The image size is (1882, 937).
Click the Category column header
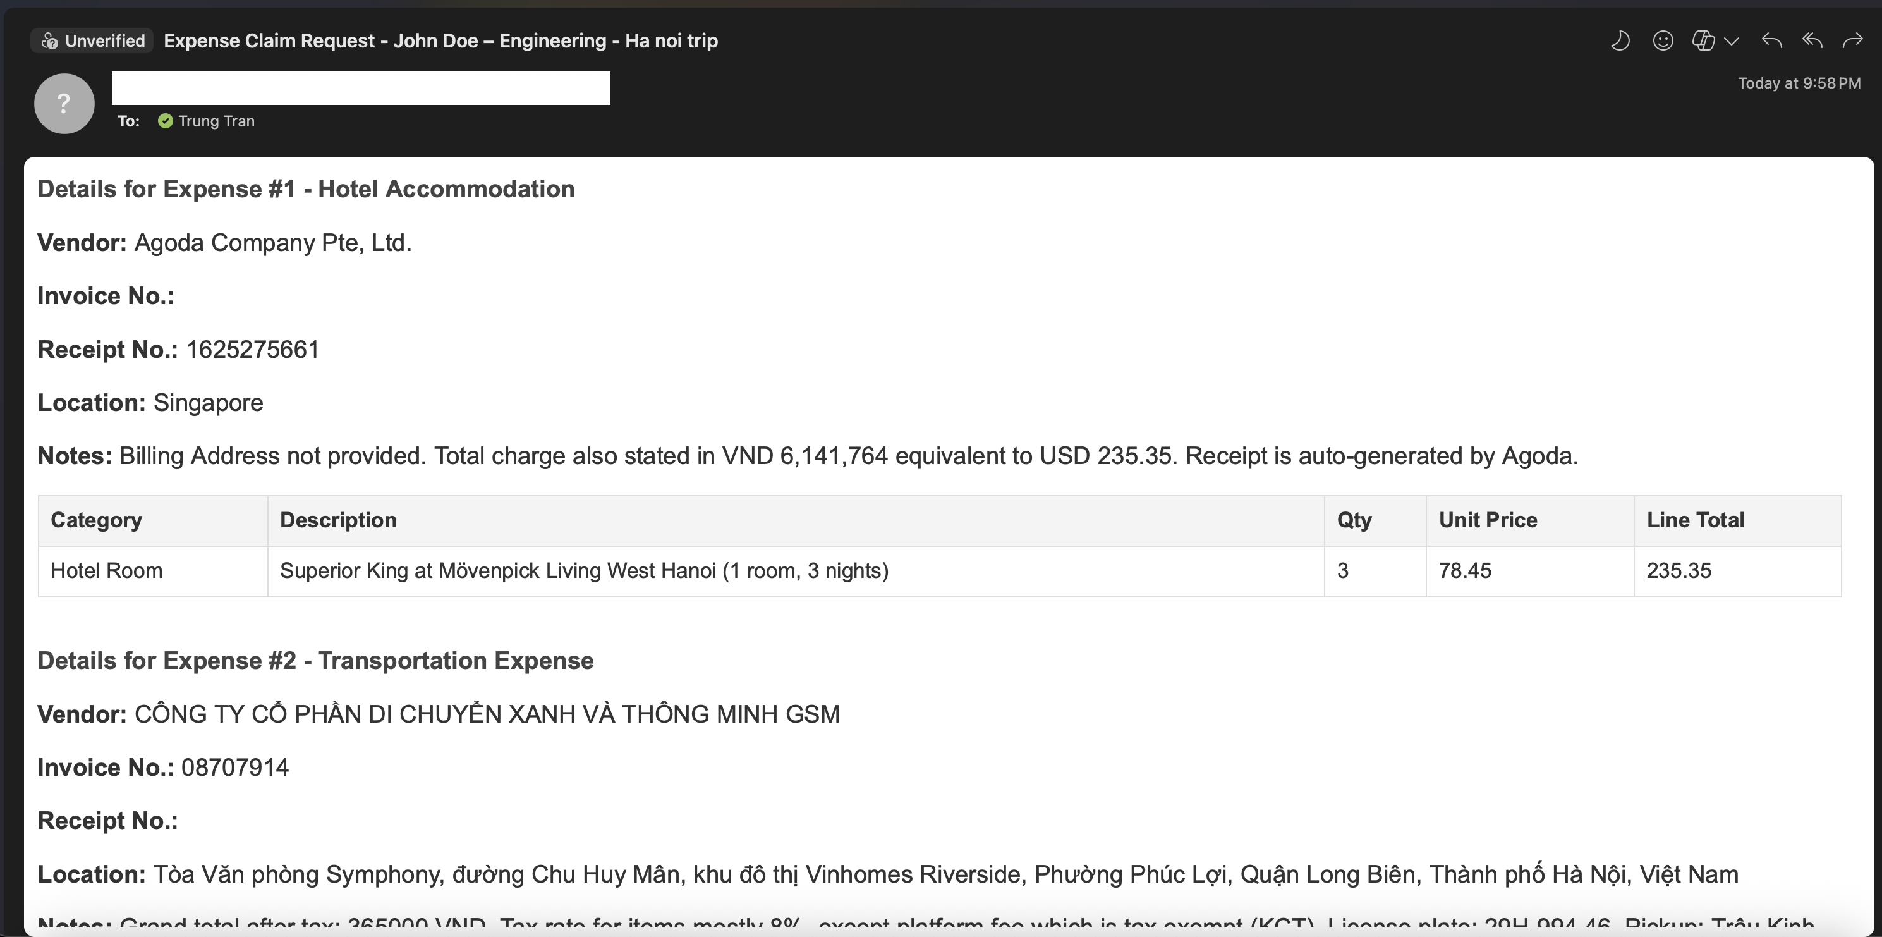[97, 520]
